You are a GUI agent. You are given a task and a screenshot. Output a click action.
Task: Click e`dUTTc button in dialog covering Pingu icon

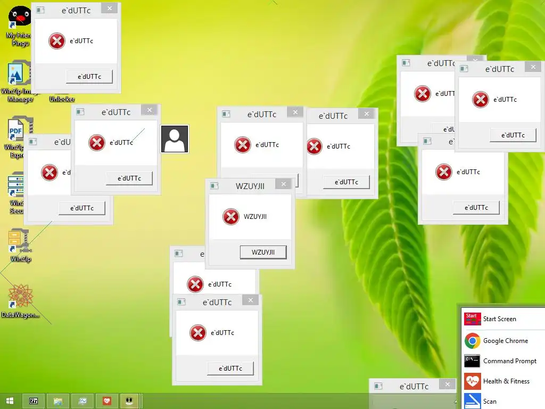89,77
